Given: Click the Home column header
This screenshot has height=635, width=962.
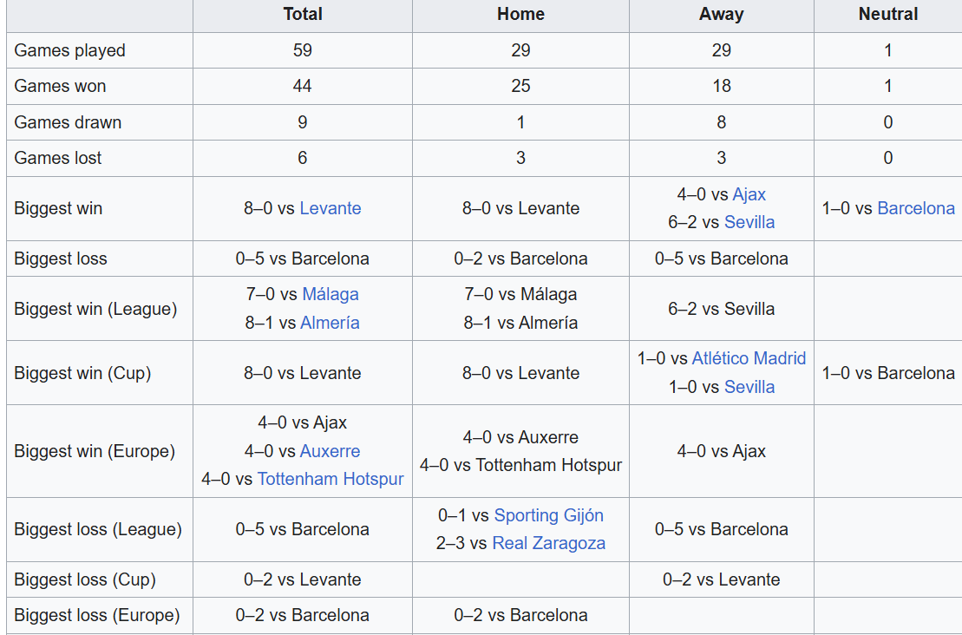Looking at the screenshot, I should [x=520, y=14].
